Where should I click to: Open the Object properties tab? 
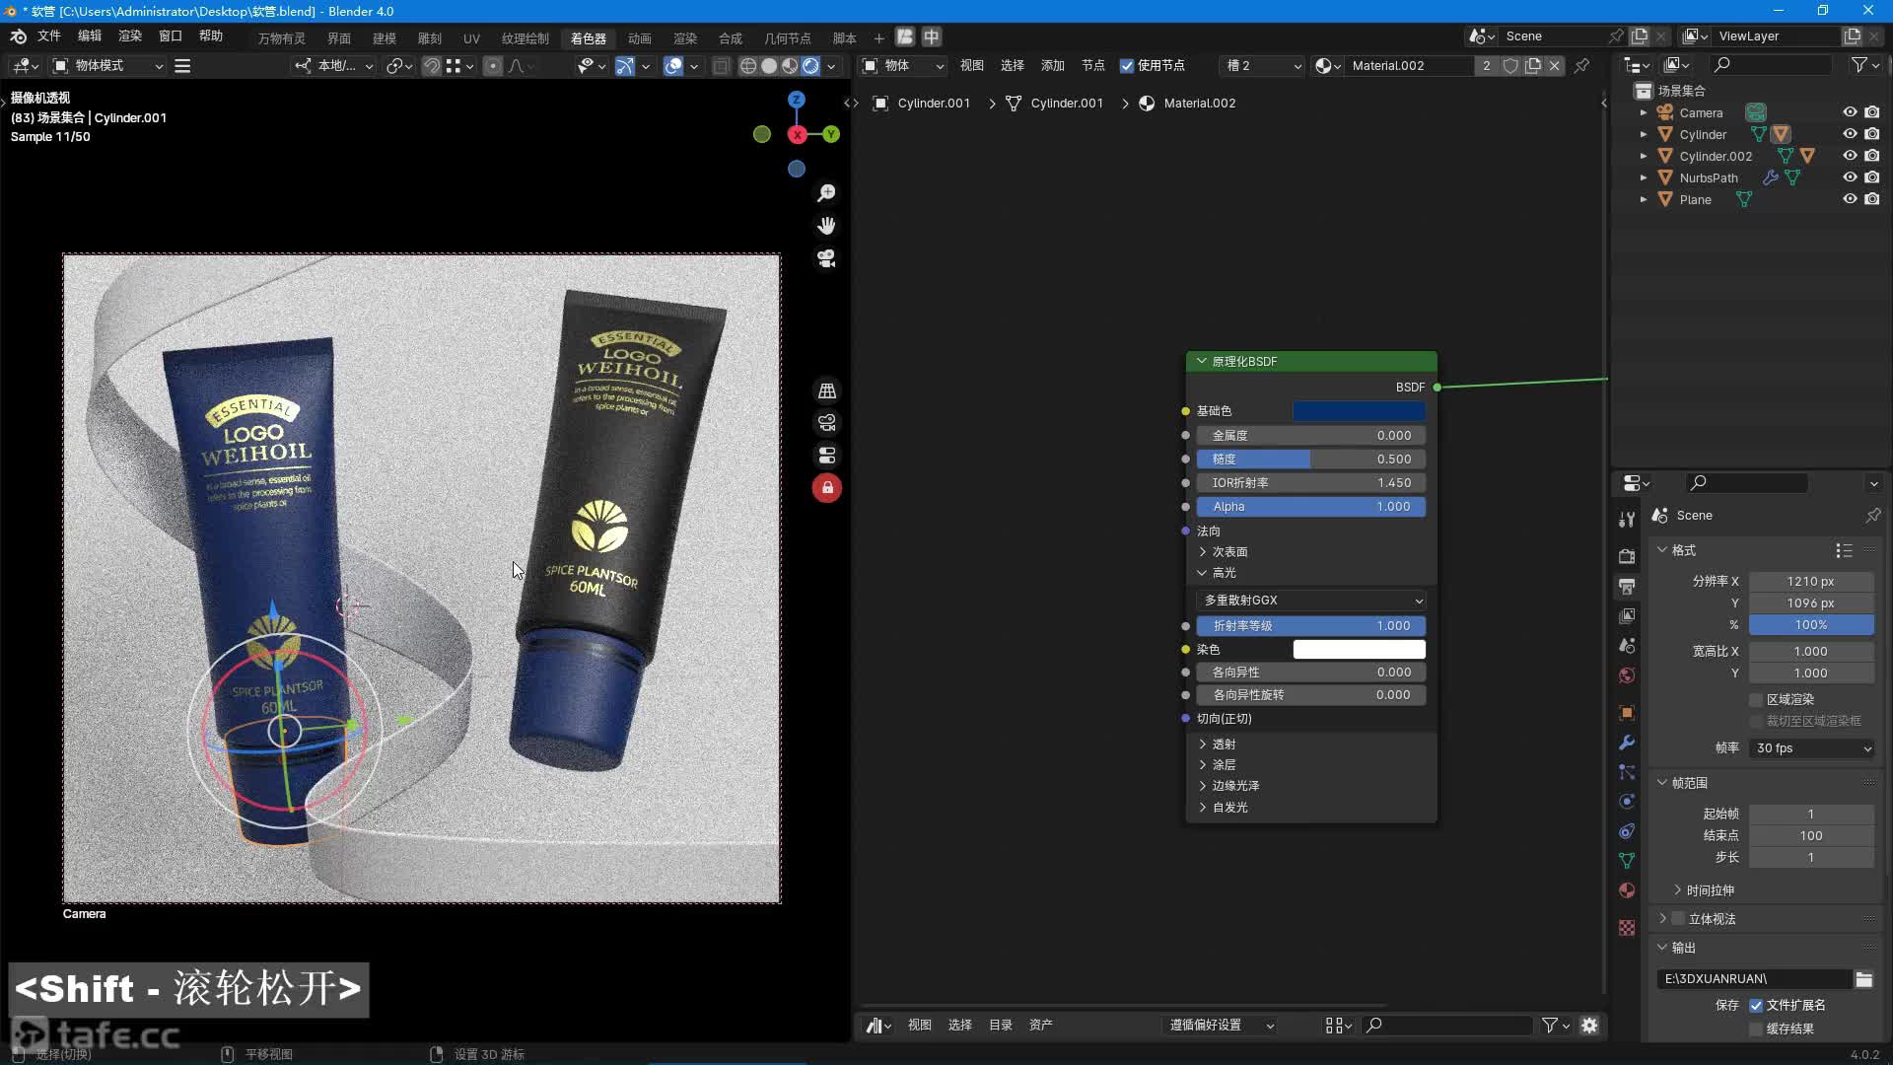coord(1627,713)
